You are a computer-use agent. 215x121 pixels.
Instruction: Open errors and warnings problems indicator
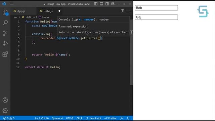point(9,118)
